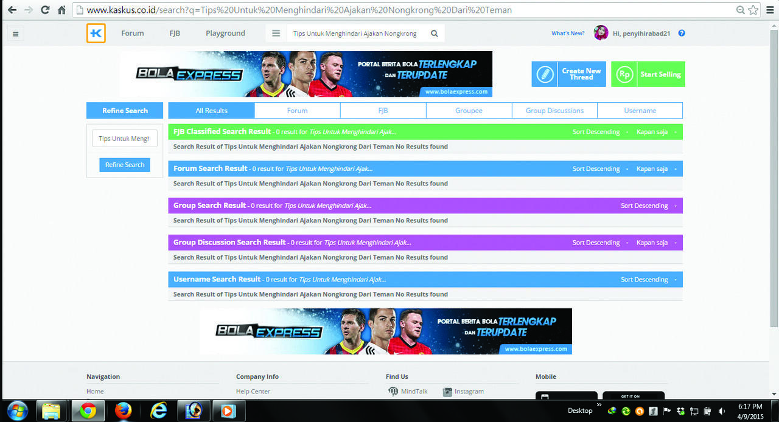Open Firefox from the taskbar
This screenshot has width=779, height=422.
pyautogui.click(x=123, y=411)
